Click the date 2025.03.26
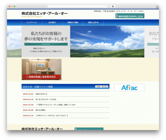The image size is (166, 140). (28, 99)
